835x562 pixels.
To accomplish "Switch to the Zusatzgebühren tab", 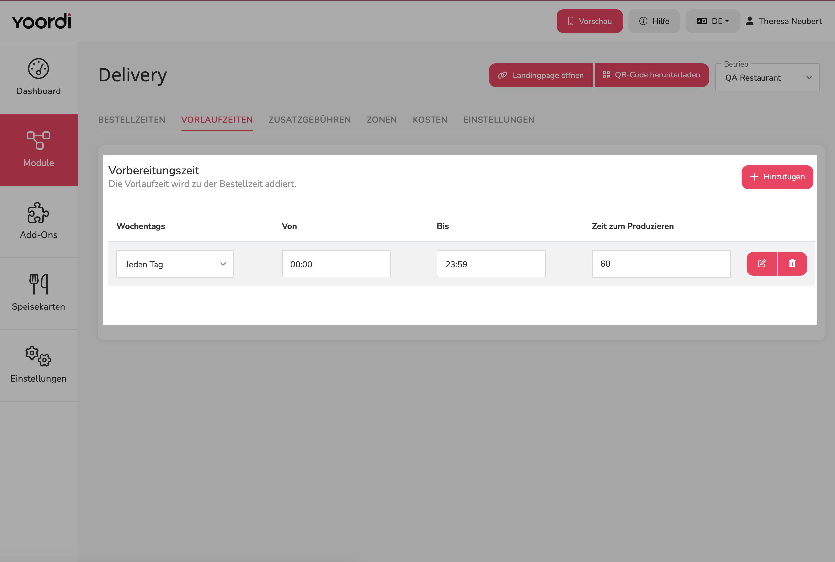I will [310, 120].
